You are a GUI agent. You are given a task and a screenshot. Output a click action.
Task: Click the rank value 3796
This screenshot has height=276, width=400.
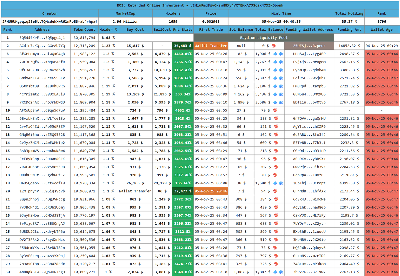click(x=382, y=21)
